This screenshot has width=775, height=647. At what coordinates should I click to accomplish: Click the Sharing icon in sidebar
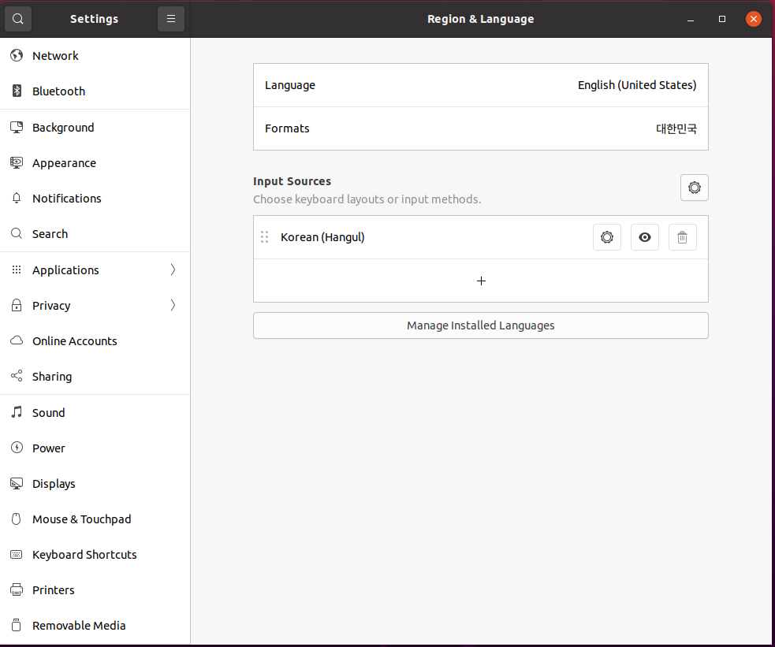tap(17, 377)
